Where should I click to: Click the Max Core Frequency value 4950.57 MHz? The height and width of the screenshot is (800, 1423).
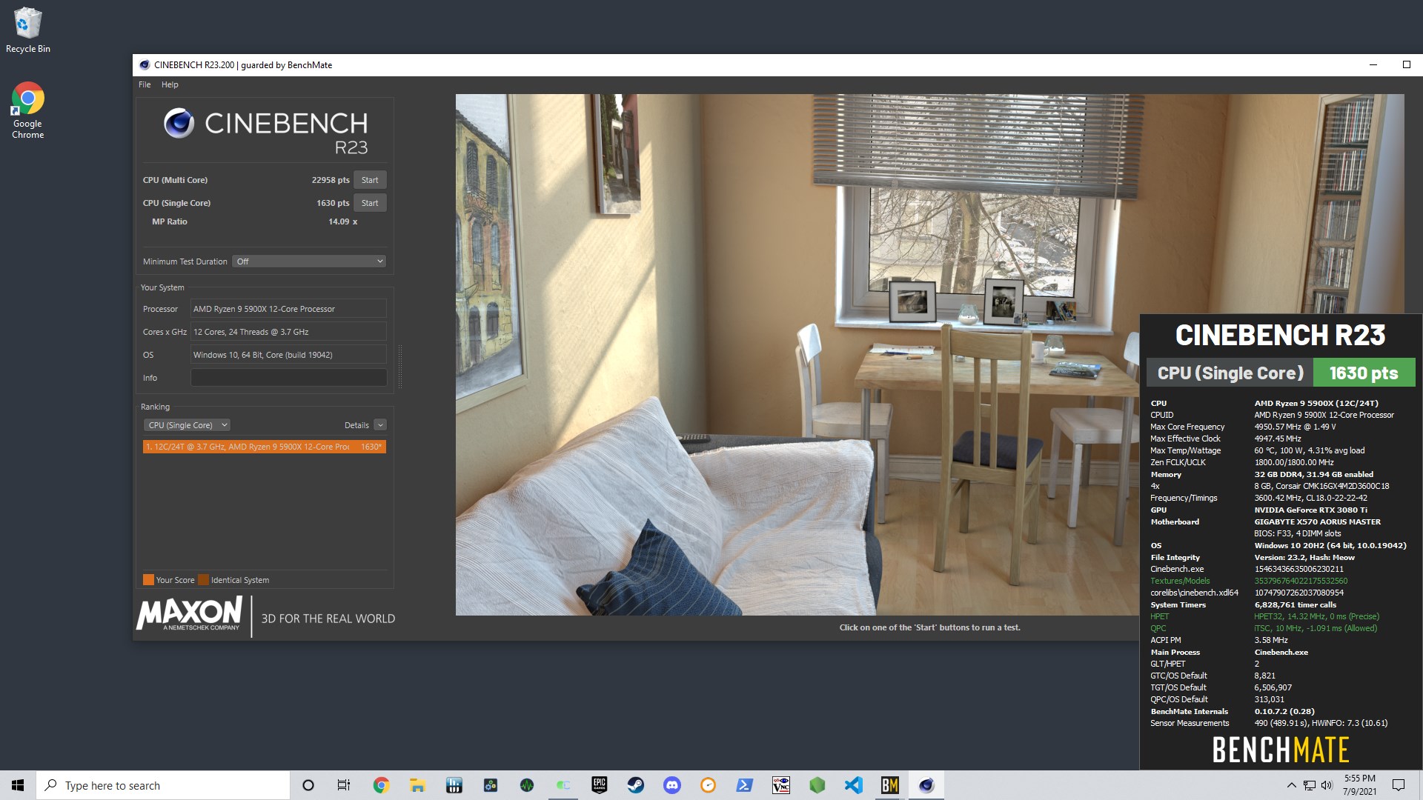1295,427
